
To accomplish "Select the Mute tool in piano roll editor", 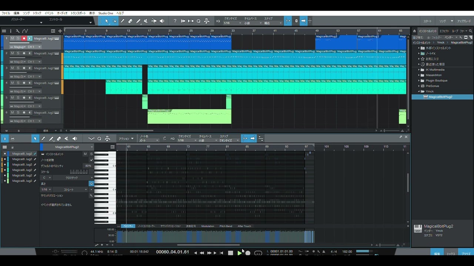I will [67, 139].
